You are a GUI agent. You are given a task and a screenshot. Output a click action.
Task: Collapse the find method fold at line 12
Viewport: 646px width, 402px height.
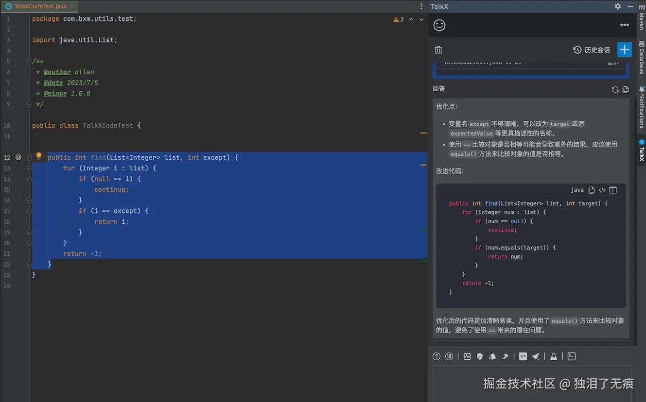click(x=30, y=157)
